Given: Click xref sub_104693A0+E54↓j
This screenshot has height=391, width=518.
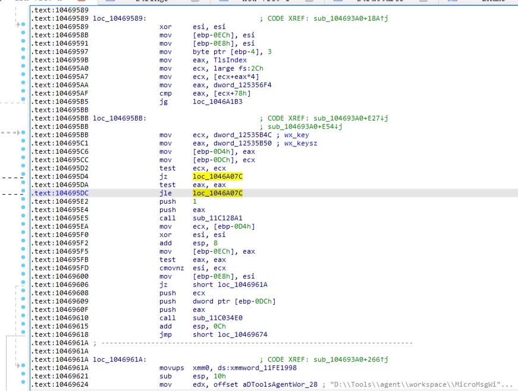Looking at the screenshot, I should coord(305,127).
